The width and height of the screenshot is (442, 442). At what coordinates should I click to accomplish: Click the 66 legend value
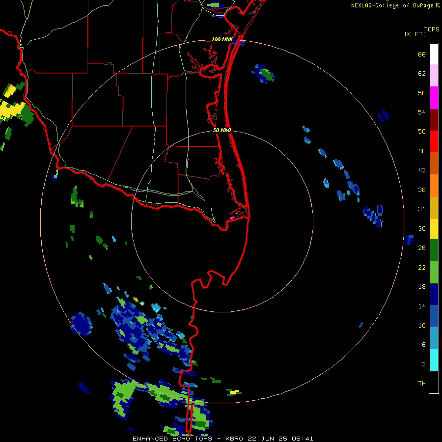[422, 54]
